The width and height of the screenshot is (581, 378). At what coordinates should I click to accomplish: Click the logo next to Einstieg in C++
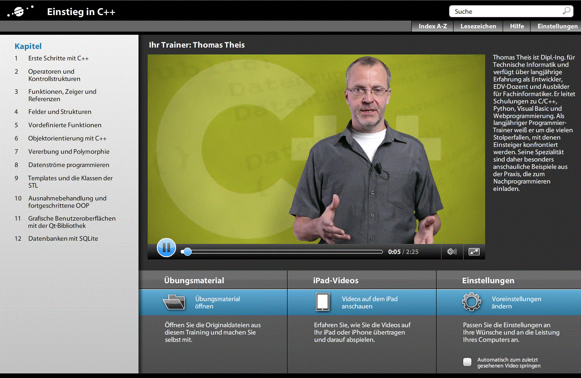point(20,11)
